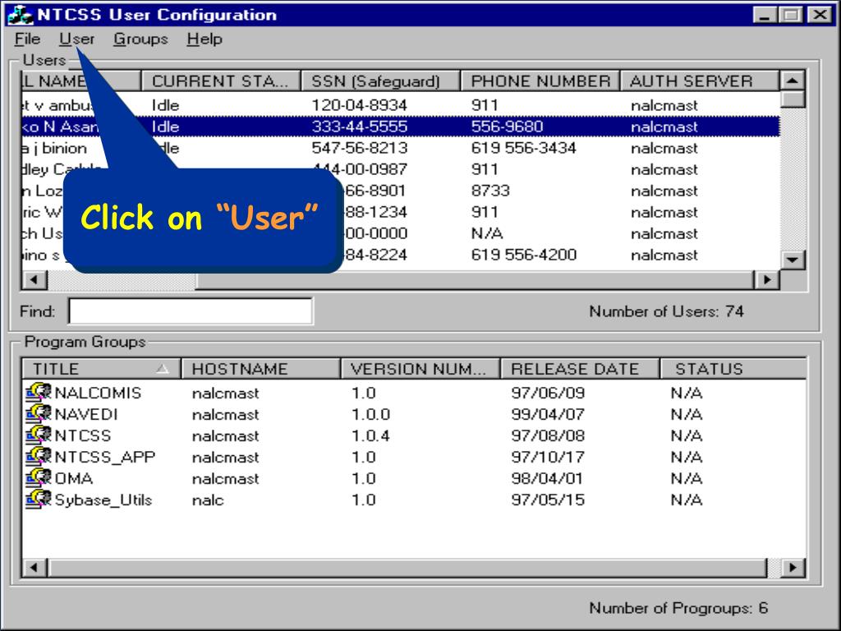The height and width of the screenshot is (631, 841).
Task: Sort program groups by TITLE column
Action: [x=100, y=369]
